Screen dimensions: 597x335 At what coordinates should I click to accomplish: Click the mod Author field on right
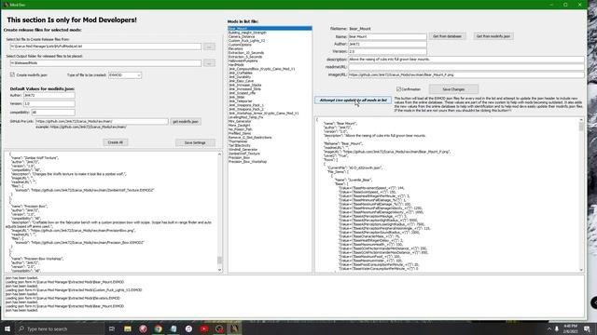(x=387, y=44)
